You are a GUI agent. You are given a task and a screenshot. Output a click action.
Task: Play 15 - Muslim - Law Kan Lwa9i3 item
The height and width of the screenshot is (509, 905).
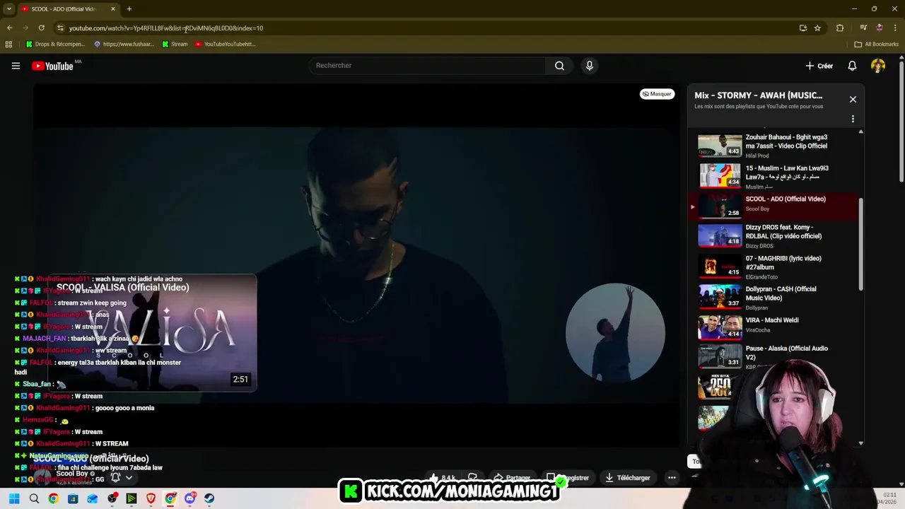tap(774, 177)
